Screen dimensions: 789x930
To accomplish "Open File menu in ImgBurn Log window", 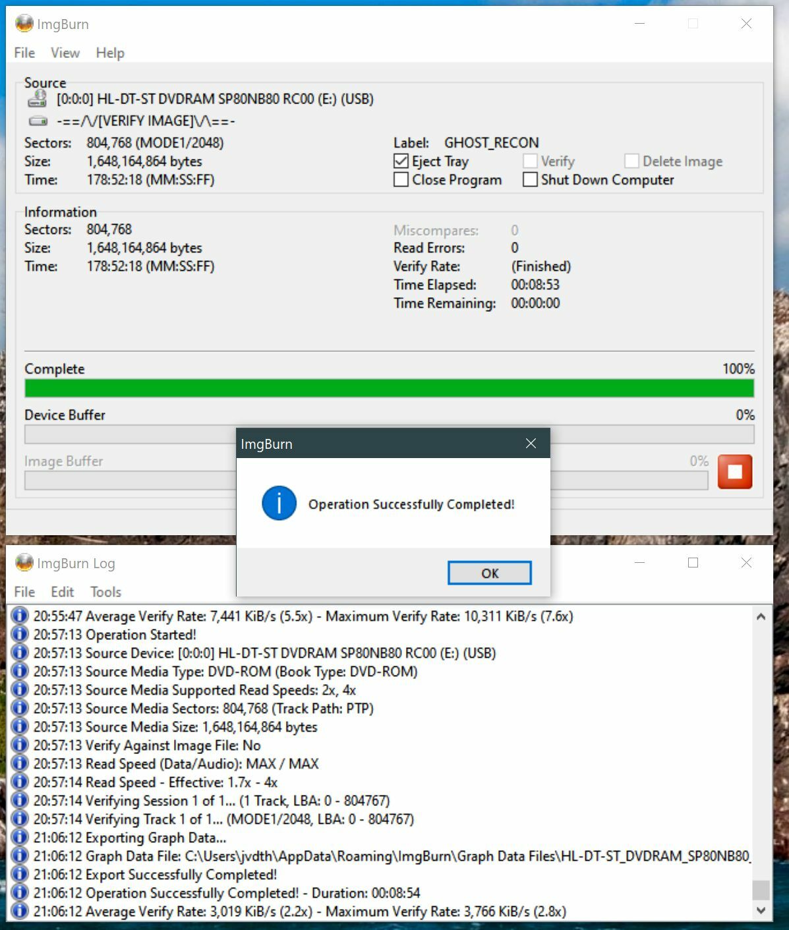I will coord(24,592).
